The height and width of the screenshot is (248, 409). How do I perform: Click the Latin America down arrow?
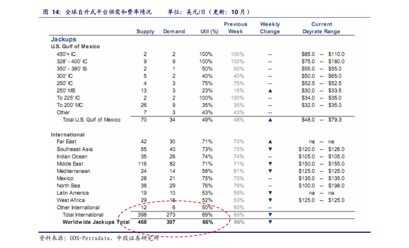pos(270,193)
